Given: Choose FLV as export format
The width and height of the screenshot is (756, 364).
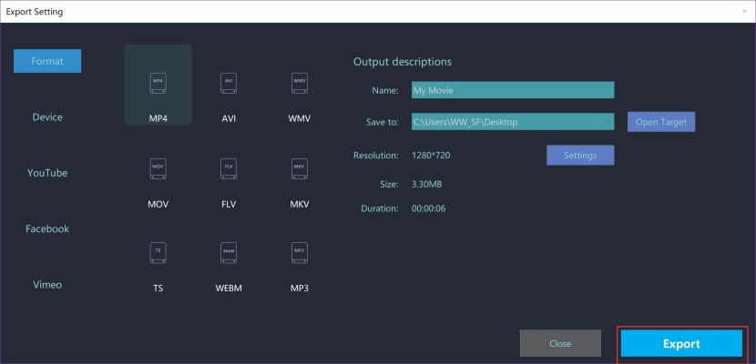Looking at the screenshot, I should point(229,170).
